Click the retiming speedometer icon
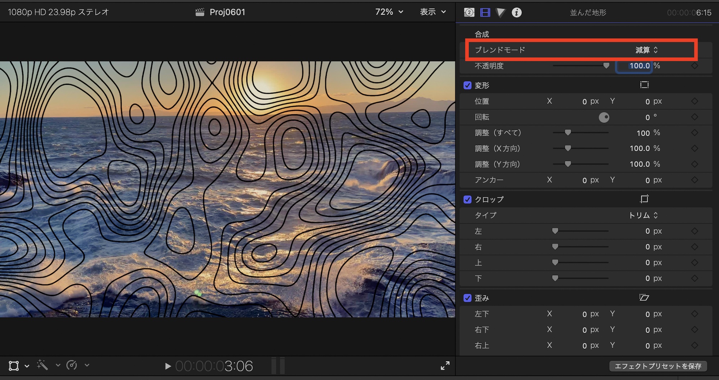This screenshot has height=380, width=719. tap(72, 365)
